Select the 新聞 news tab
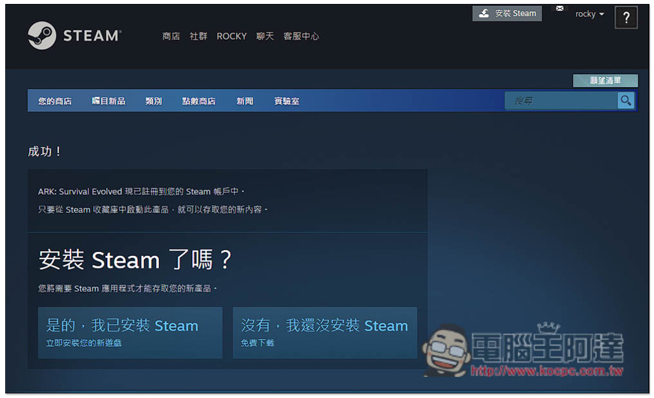 click(245, 101)
